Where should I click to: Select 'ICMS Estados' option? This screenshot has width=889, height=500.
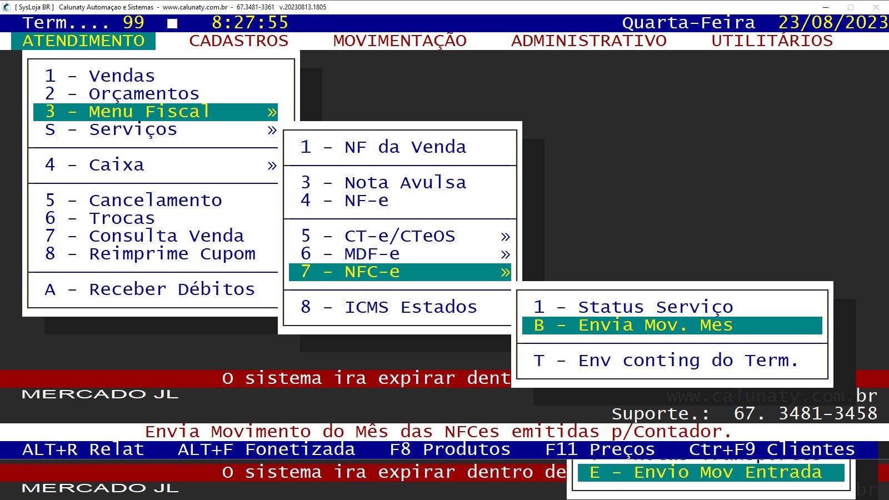389,307
